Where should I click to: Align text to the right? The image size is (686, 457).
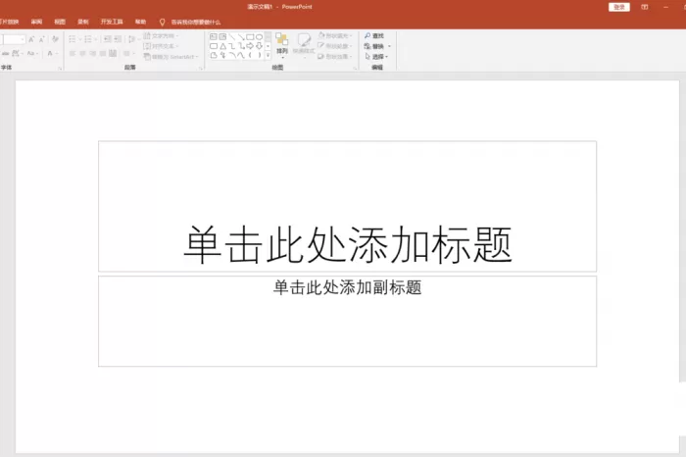point(93,53)
